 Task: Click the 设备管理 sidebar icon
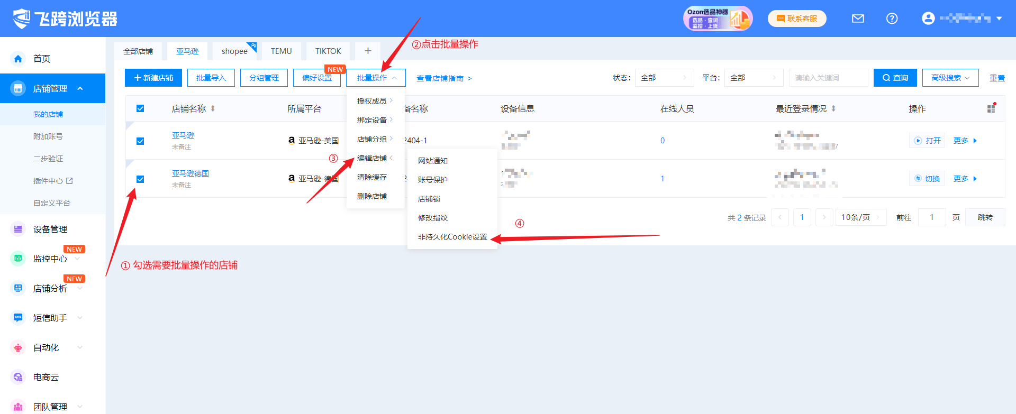(18, 229)
